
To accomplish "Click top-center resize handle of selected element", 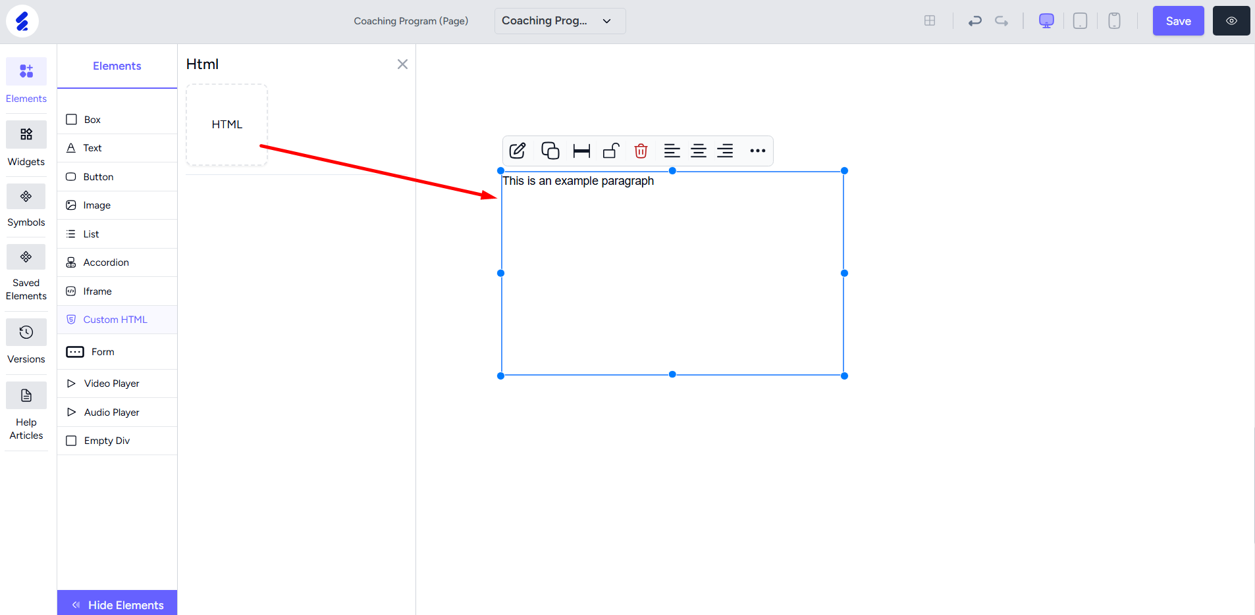I will coord(672,171).
